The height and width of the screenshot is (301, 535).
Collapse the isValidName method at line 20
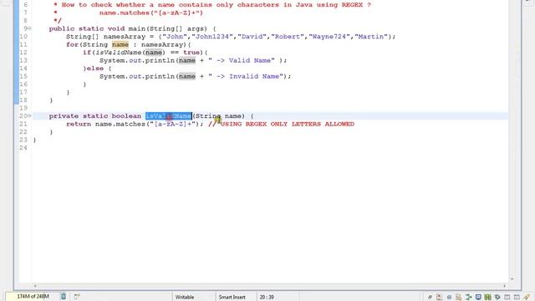click(x=30, y=115)
